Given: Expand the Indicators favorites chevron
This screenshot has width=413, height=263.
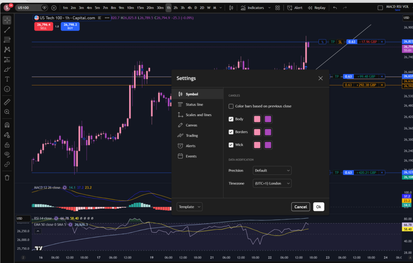Looking at the screenshot, I should (x=269, y=8).
